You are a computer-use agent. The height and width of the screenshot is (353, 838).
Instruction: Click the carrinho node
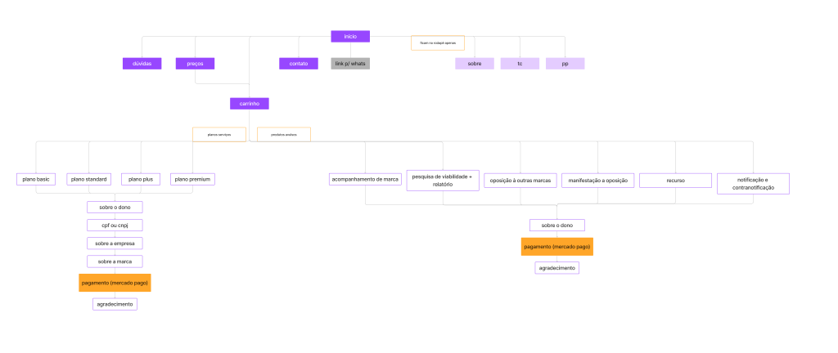click(x=249, y=104)
